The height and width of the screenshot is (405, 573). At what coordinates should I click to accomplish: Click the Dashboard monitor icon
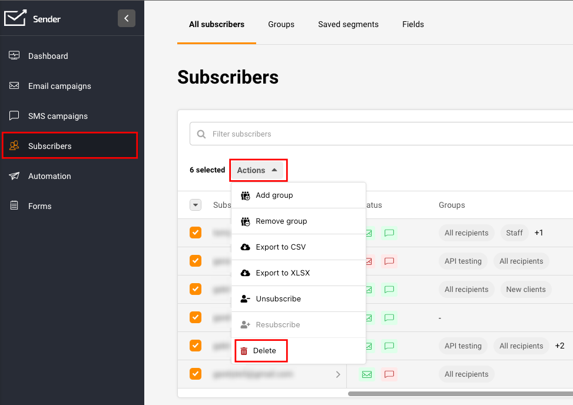click(15, 56)
